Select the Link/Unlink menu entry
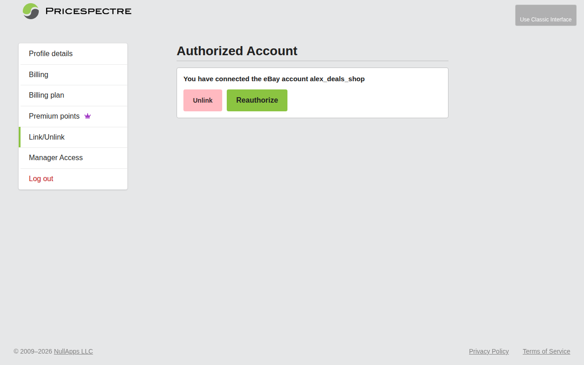This screenshot has width=584, height=365. tap(47, 137)
